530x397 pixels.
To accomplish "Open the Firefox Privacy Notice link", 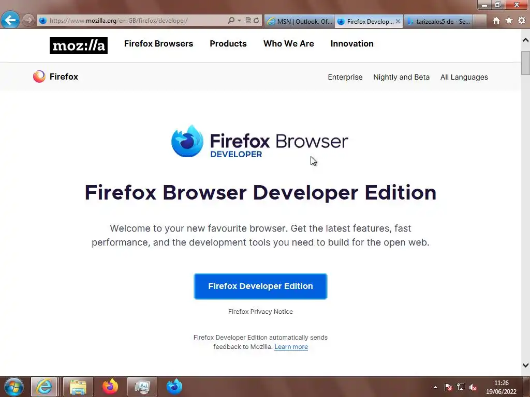I will (260, 312).
